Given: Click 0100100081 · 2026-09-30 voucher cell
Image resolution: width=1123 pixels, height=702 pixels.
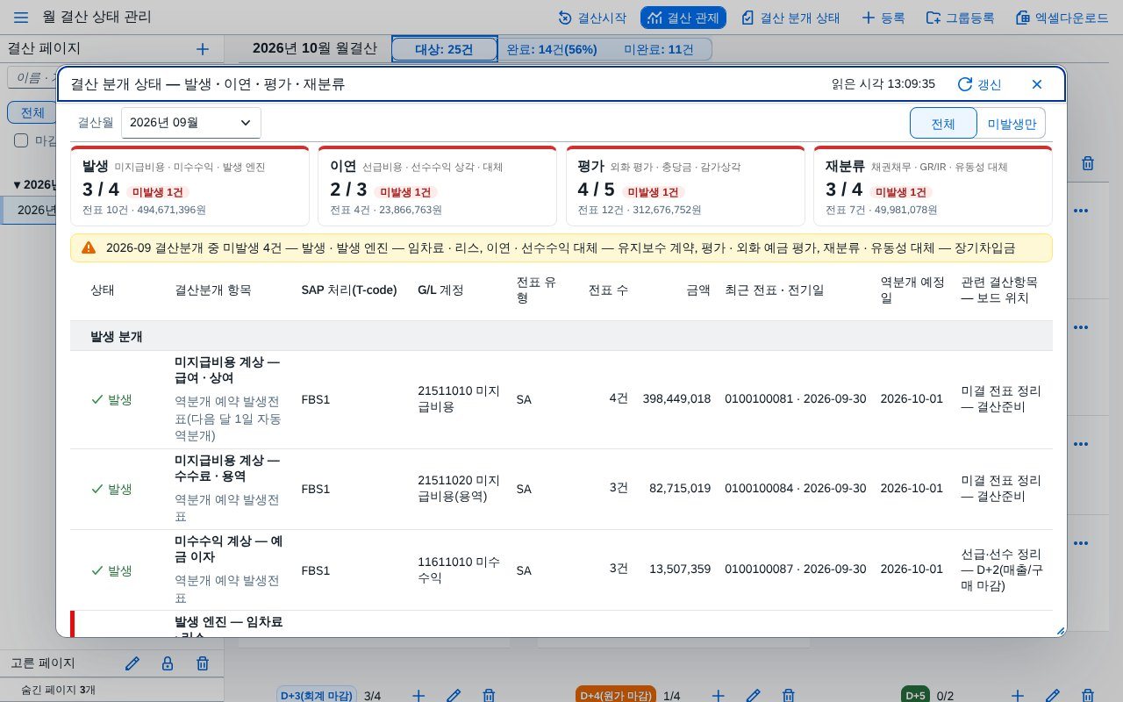Looking at the screenshot, I should (795, 398).
